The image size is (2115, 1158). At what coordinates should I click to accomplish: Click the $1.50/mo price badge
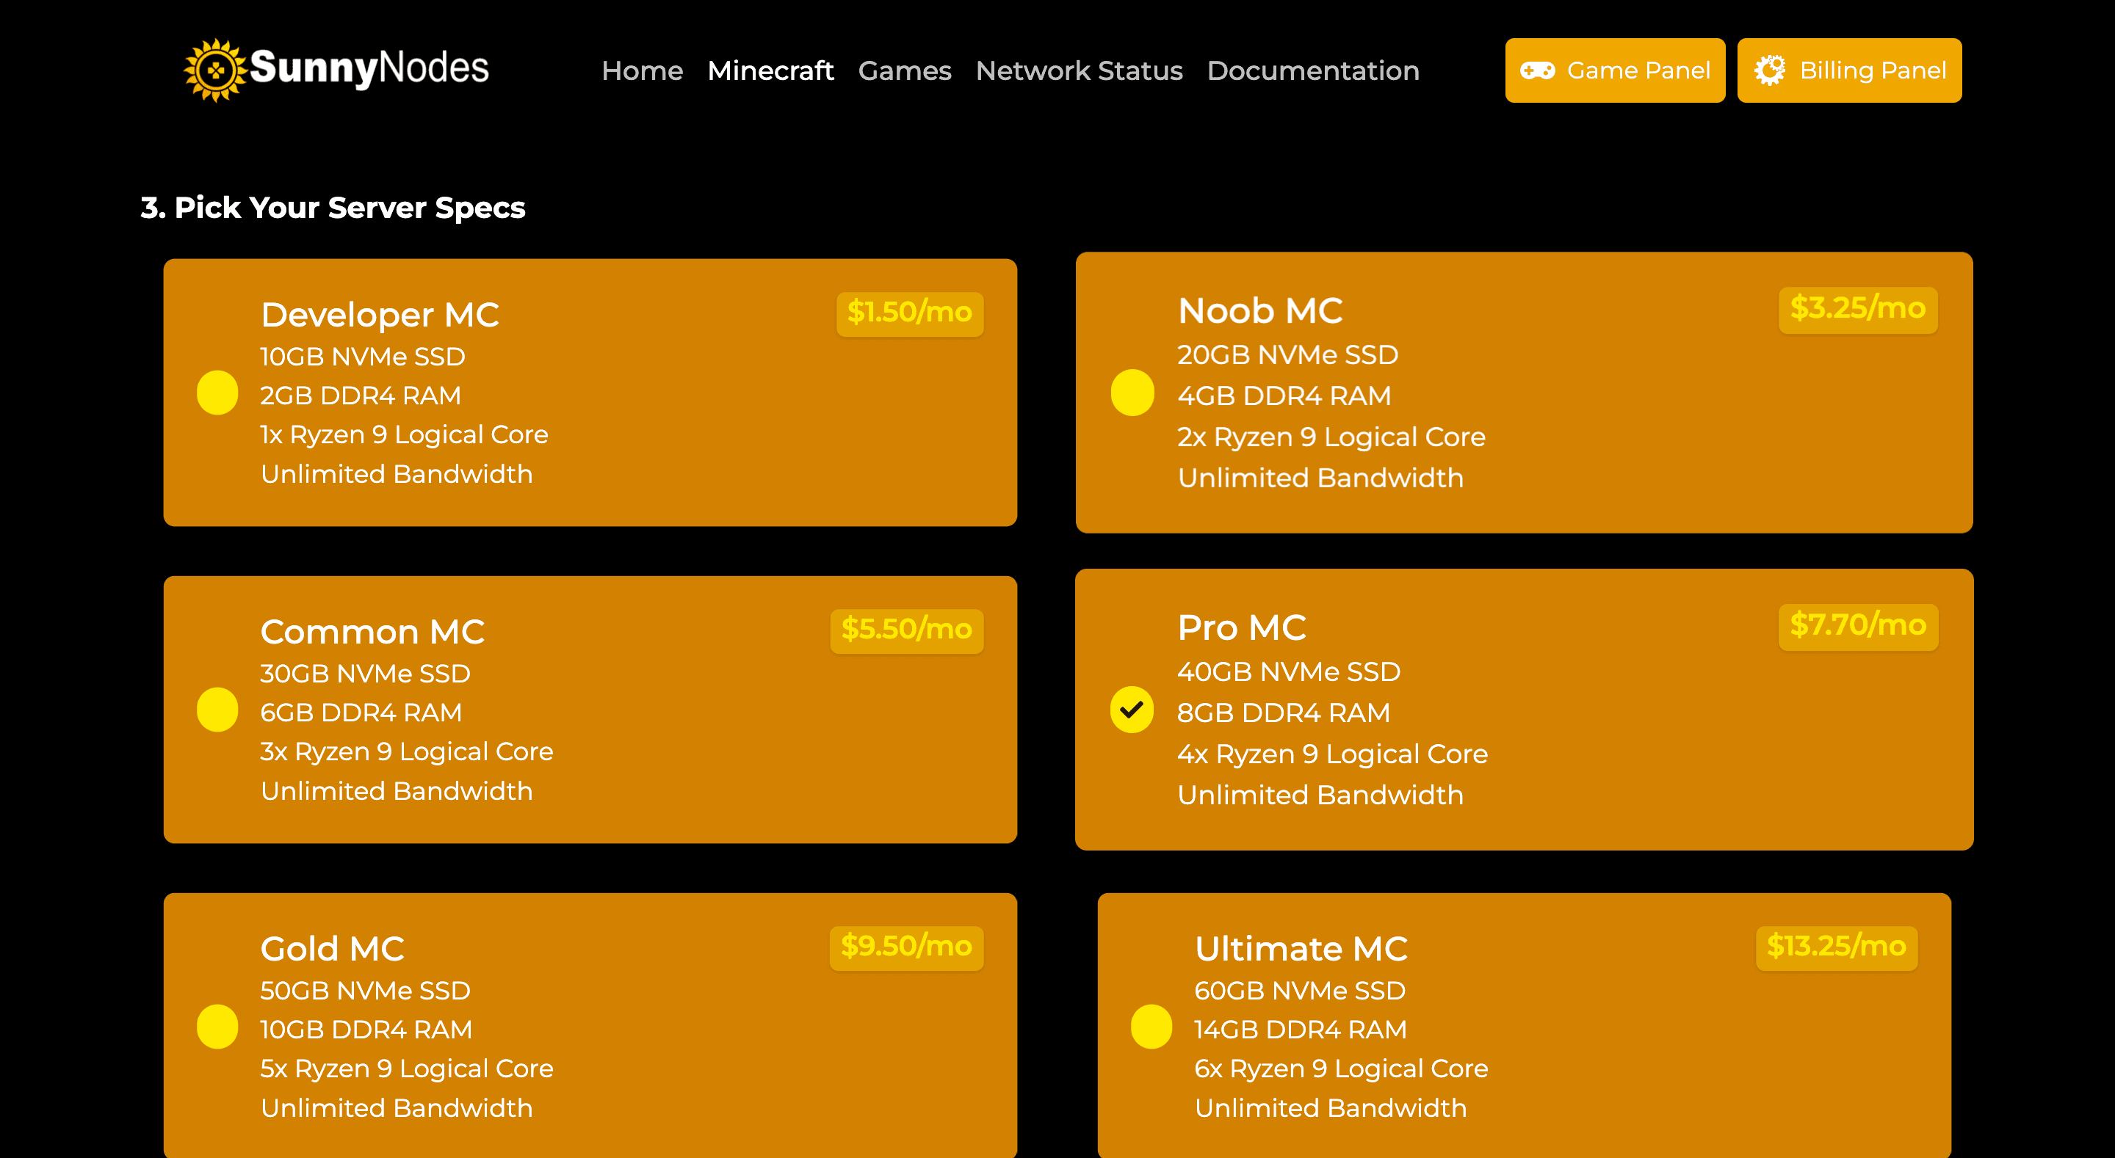point(910,313)
